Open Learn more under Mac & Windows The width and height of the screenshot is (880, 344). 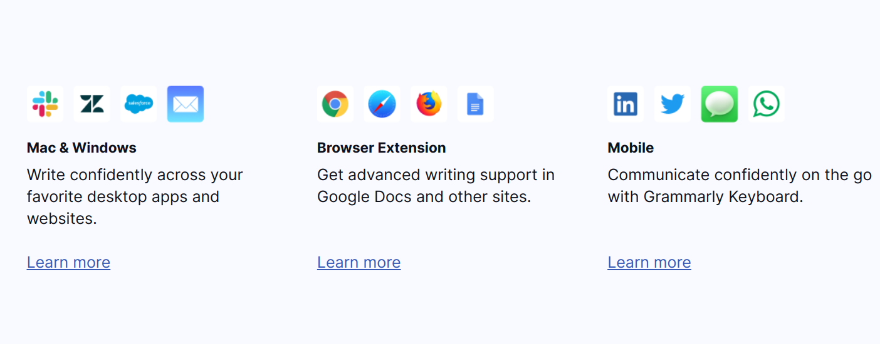(x=68, y=262)
